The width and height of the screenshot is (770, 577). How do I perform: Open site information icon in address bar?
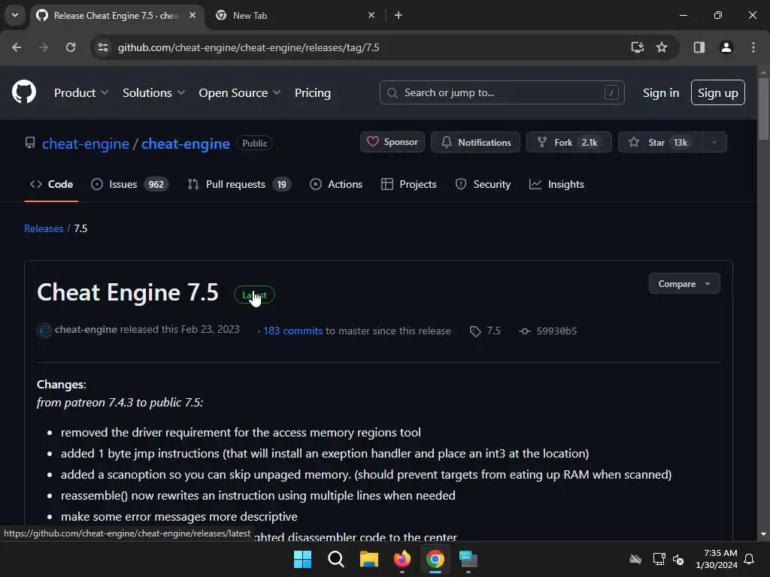103,47
